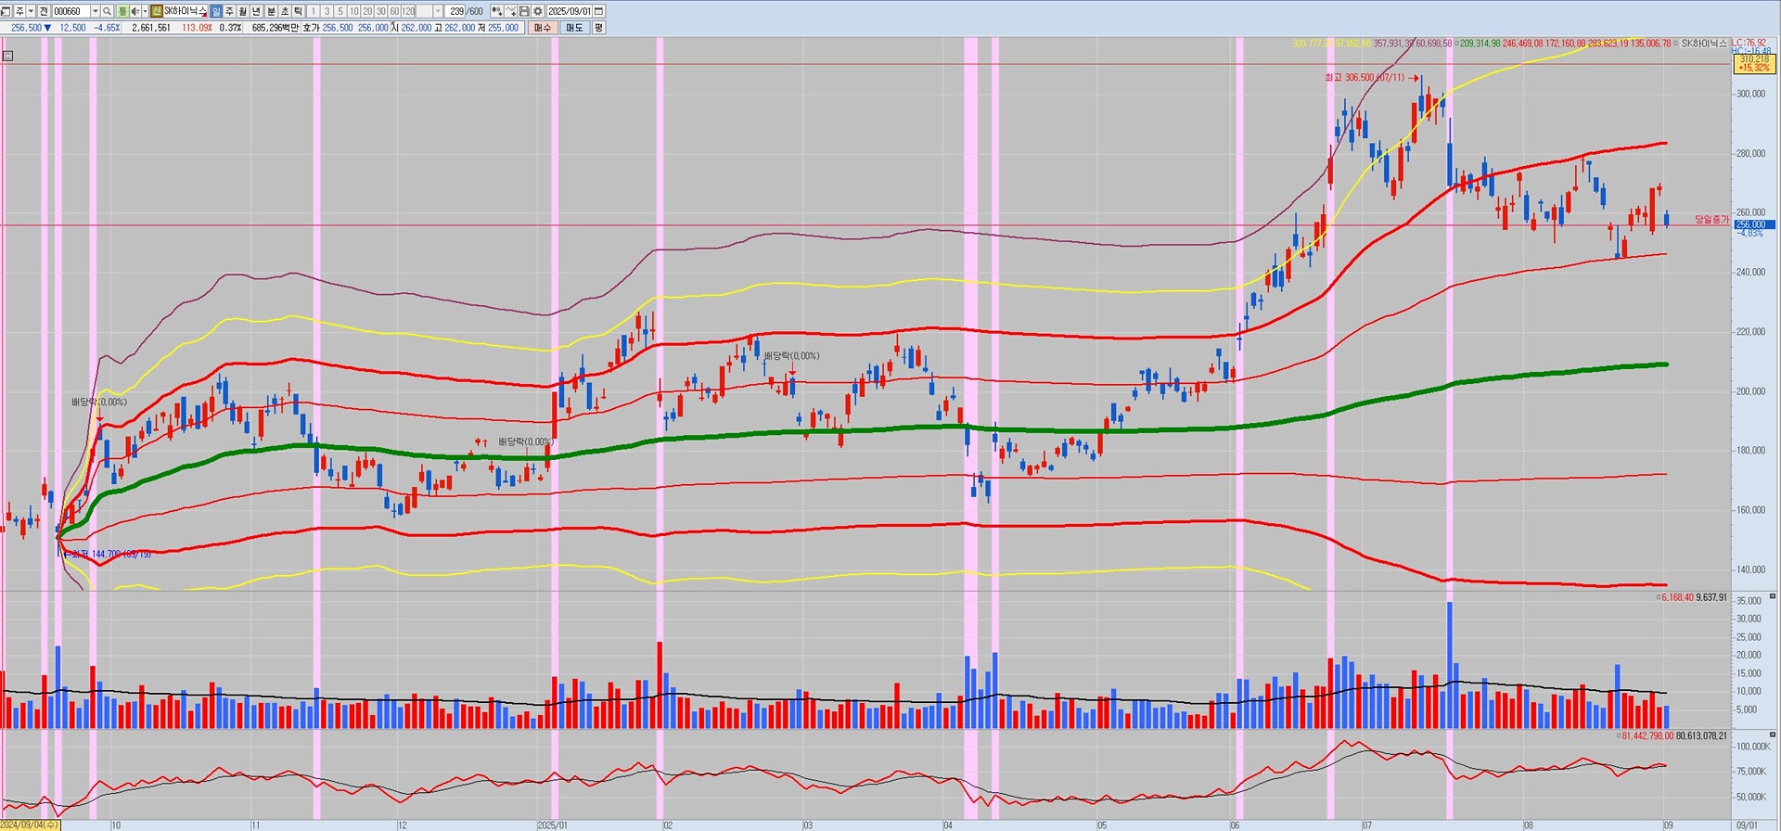Click the date field 2025/09/01
The width and height of the screenshot is (1781, 831).
(x=569, y=11)
